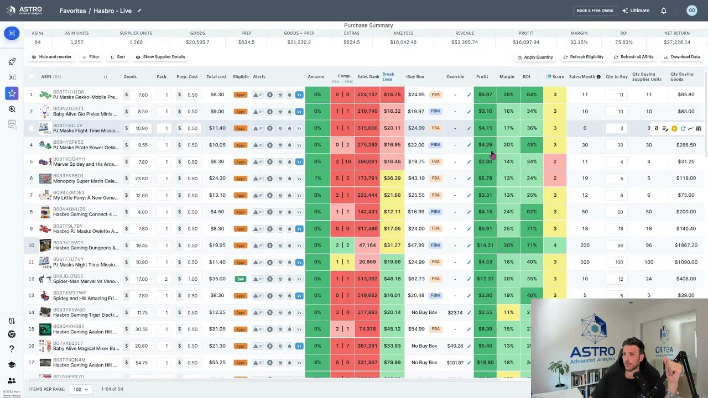Open the storefront search sidebar icon

(12, 125)
